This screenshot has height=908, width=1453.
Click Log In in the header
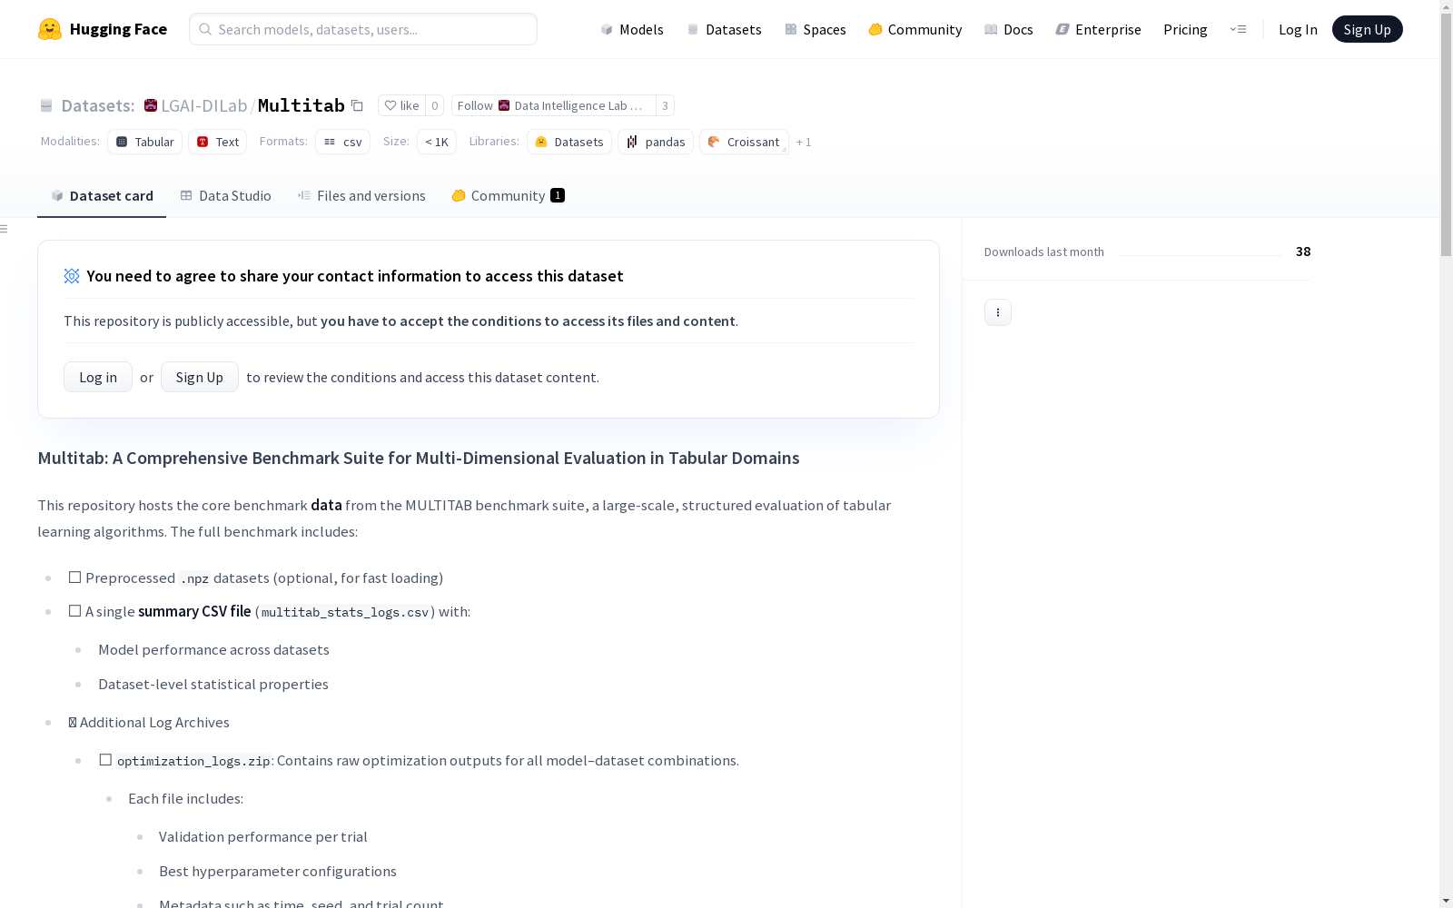click(x=1298, y=29)
